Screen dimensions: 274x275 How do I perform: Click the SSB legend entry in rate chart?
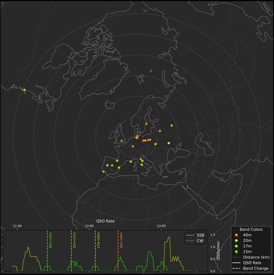point(195,235)
